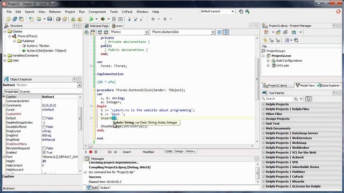The height and width of the screenshot is (193, 344).
Task: Click Run Without Debugging icon
Action: [x=103, y=19]
